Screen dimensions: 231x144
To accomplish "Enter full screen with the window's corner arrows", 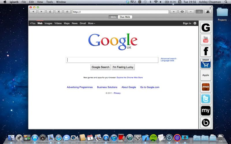I will tap(211, 7).
